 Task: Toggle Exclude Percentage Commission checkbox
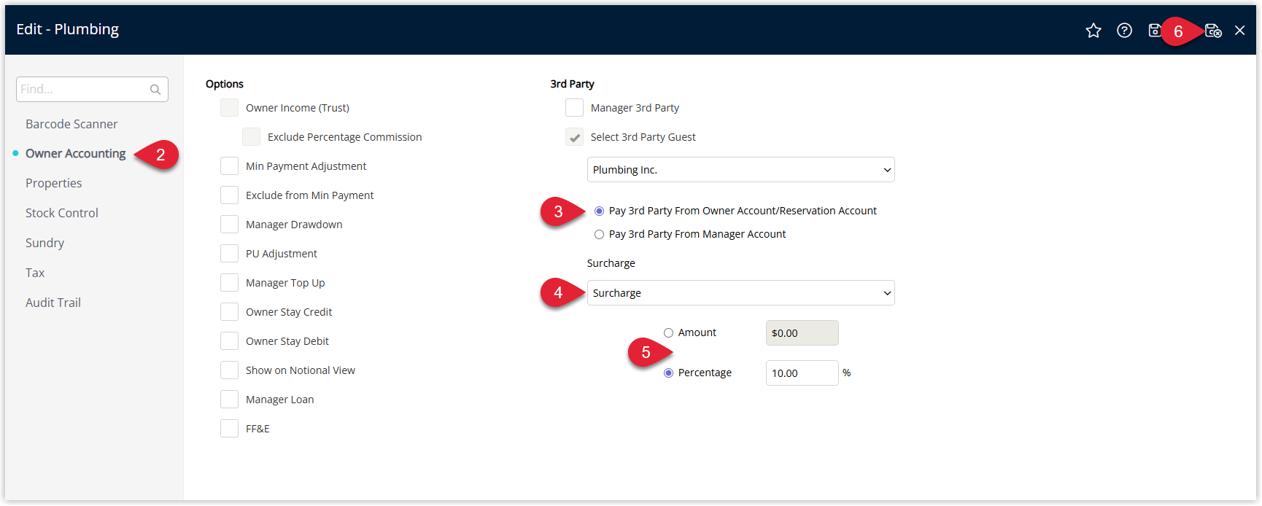[x=251, y=137]
